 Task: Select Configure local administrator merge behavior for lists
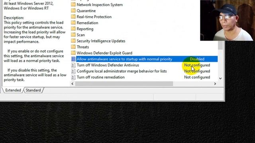point(122,71)
